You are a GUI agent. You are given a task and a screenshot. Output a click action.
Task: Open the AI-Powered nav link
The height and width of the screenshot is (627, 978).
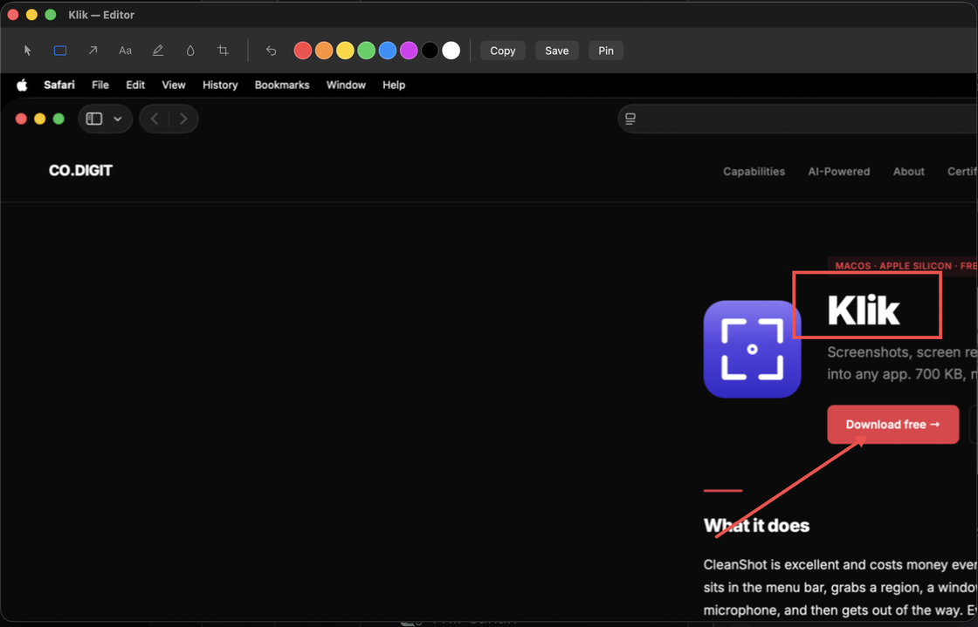[839, 171]
